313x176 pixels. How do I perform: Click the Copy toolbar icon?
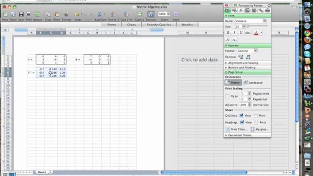tap(48, 14)
